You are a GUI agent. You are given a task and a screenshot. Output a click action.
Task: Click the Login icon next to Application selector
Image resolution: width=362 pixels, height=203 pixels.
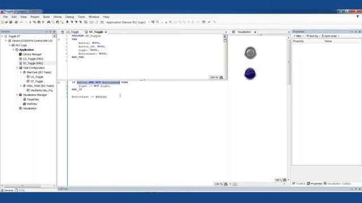(x=153, y=22)
